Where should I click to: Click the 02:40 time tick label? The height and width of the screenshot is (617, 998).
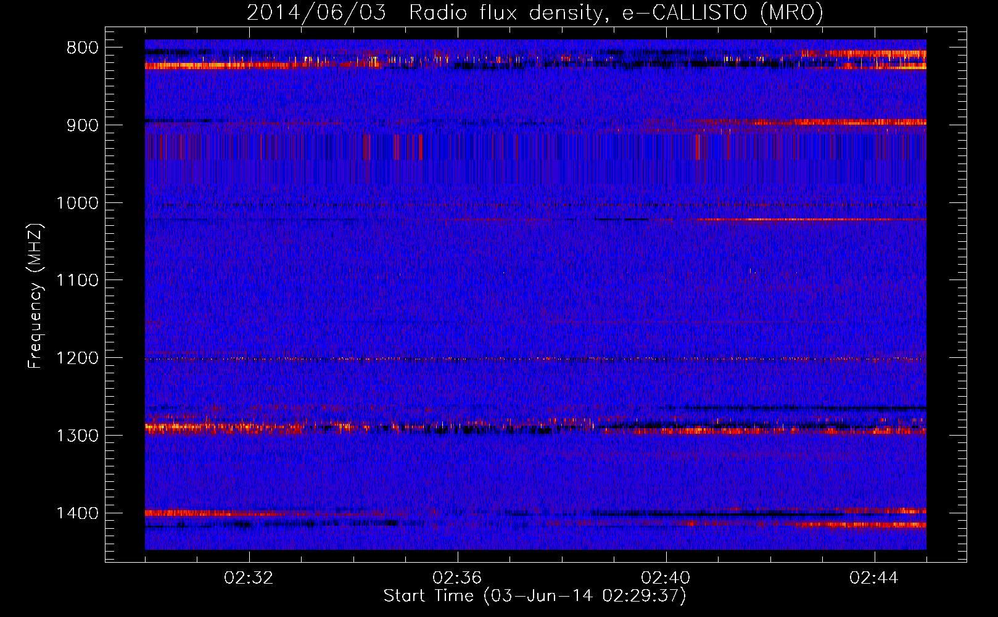[666, 578]
